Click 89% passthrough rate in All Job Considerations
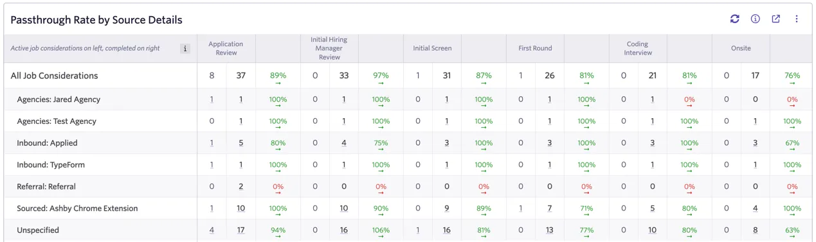Image resolution: width=816 pixels, height=242 pixels. coord(278,76)
